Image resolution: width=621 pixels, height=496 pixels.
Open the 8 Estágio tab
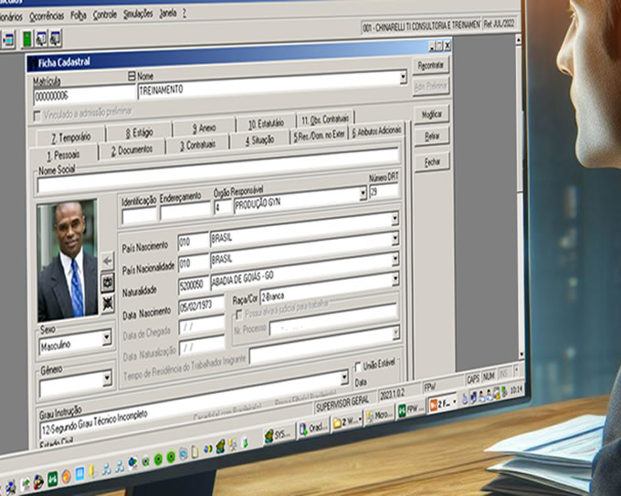coord(139,132)
